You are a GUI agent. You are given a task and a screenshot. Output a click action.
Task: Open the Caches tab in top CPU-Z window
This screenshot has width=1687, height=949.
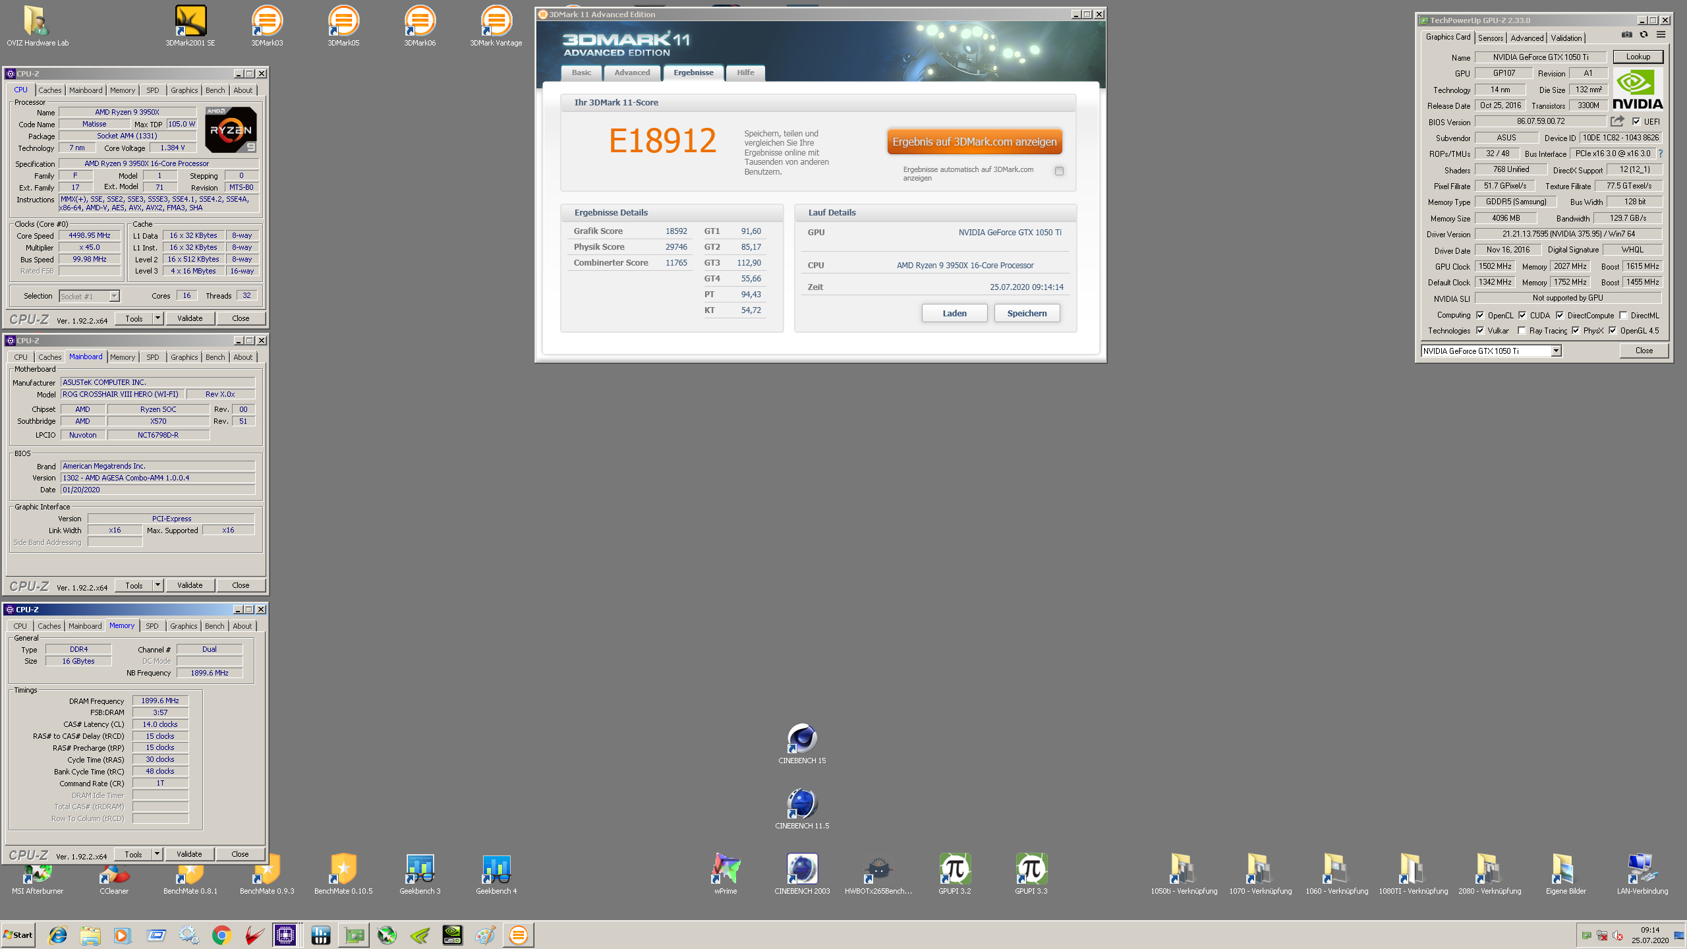(50, 90)
